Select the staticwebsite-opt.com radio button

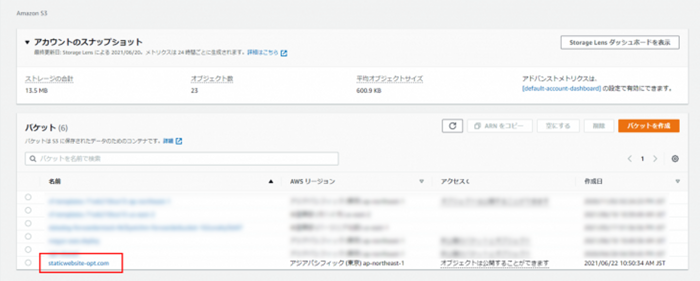(x=28, y=263)
